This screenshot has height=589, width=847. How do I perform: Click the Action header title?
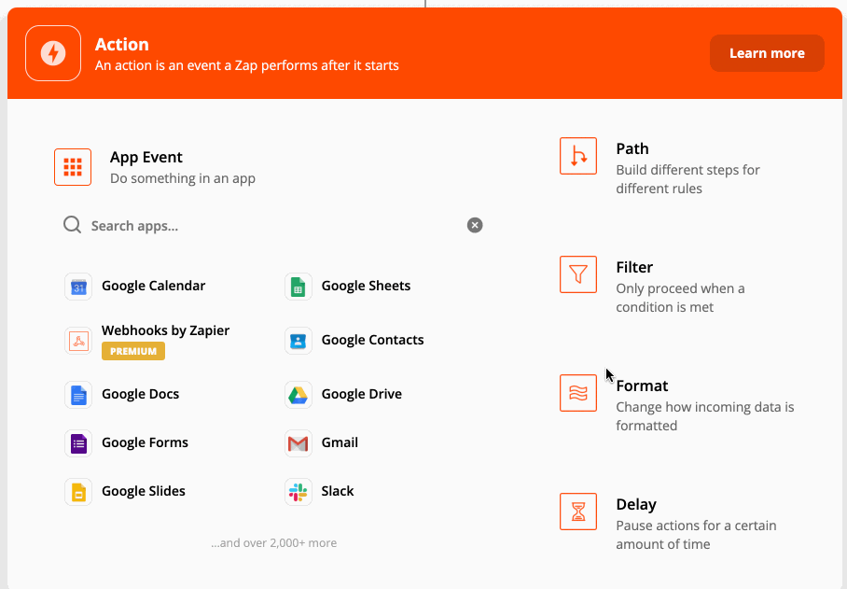point(121,44)
